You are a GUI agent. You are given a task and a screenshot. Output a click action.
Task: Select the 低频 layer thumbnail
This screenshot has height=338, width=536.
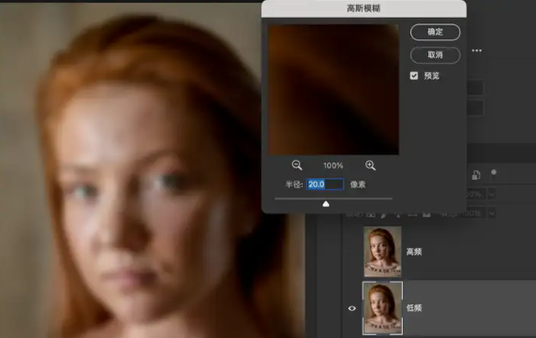click(382, 308)
